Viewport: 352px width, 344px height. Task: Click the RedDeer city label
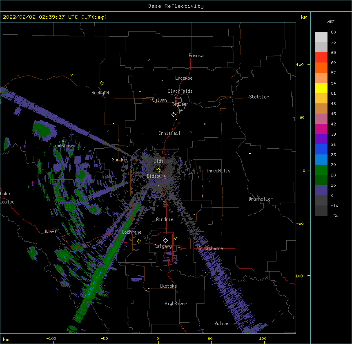point(180,104)
